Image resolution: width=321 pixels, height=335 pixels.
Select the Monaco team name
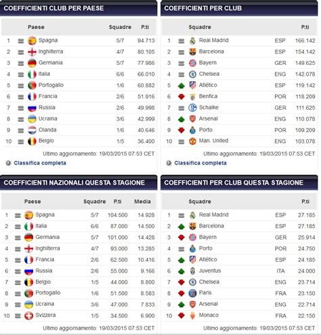209,315
